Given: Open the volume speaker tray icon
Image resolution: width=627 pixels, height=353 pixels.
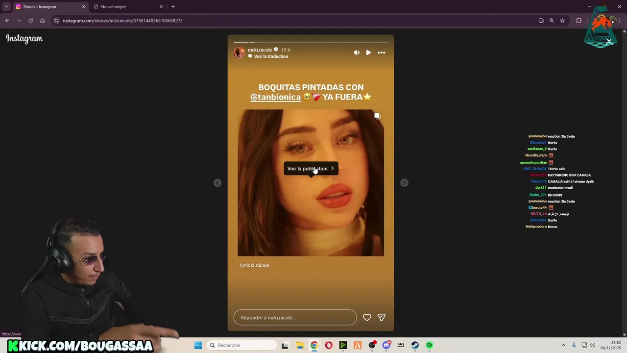Looking at the screenshot, I should (592, 345).
